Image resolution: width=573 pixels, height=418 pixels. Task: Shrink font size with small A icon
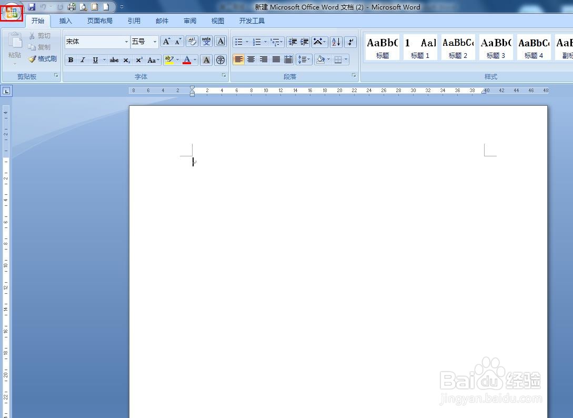[178, 41]
